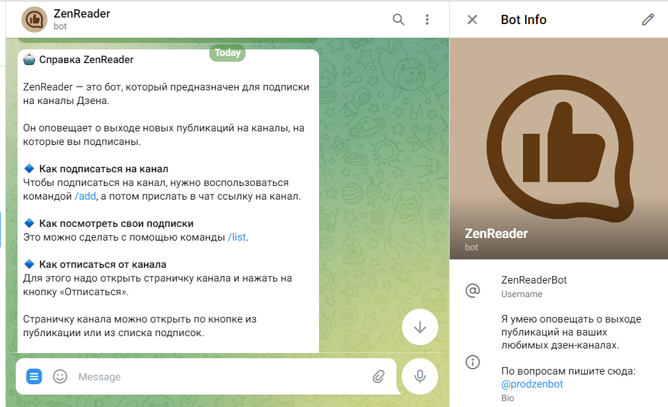The width and height of the screenshot is (668, 407).
Task: Click the /add command link
Action: pos(86,196)
